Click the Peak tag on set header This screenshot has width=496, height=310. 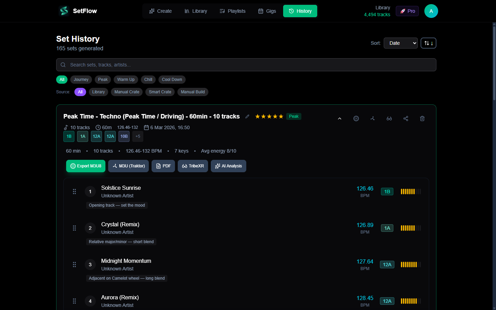click(294, 116)
